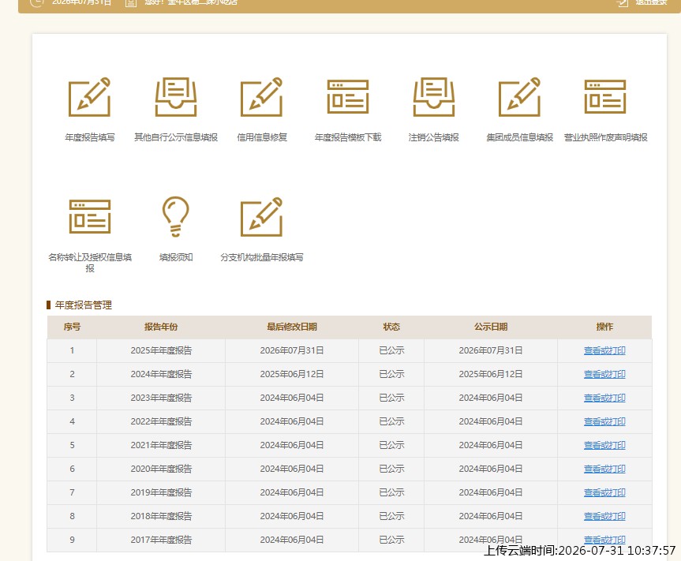Click last-modified date 2025年06月12日 in row 2
This screenshot has width=681, height=561.
[292, 374]
